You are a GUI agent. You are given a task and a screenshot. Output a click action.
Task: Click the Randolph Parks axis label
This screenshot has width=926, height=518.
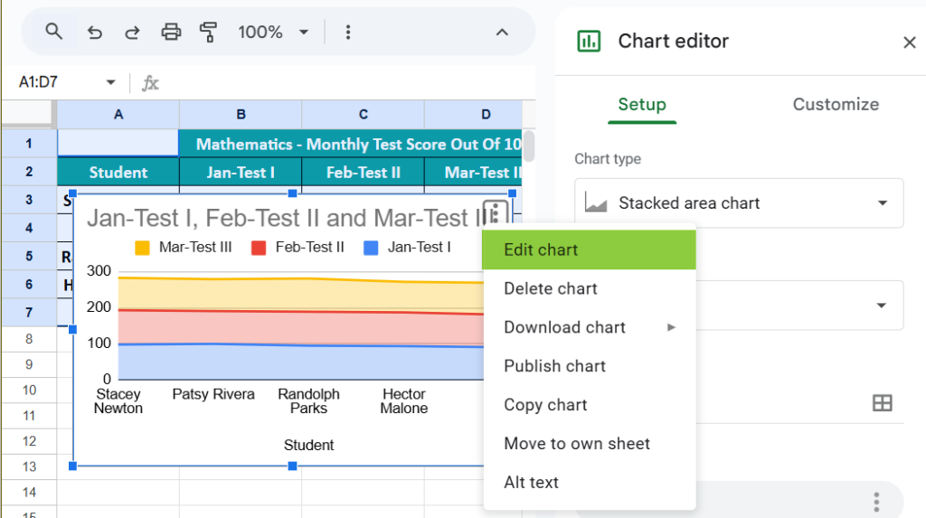(x=309, y=401)
